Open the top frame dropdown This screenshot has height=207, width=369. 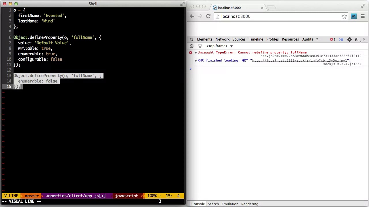pos(219,46)
